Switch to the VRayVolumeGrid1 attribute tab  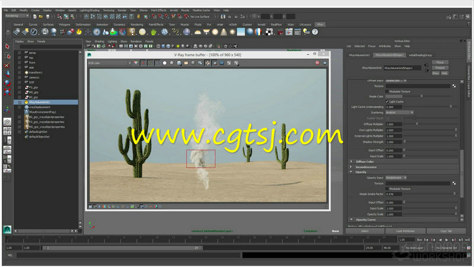pyautogui.click(x=360, y=55)
